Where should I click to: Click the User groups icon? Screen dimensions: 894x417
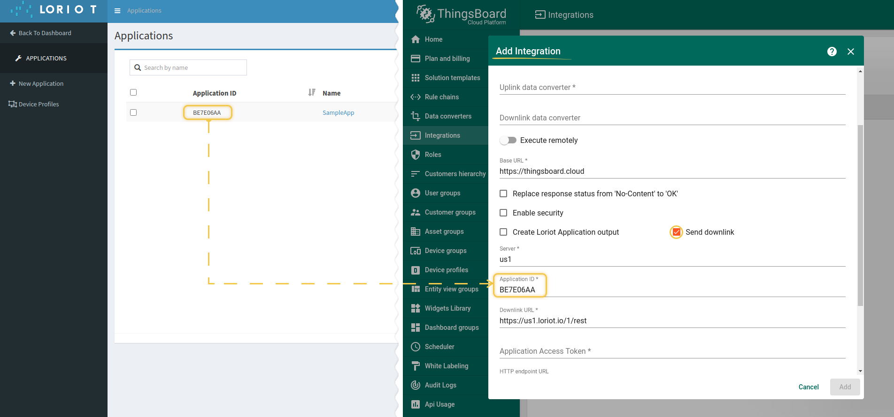coord(415,193)
